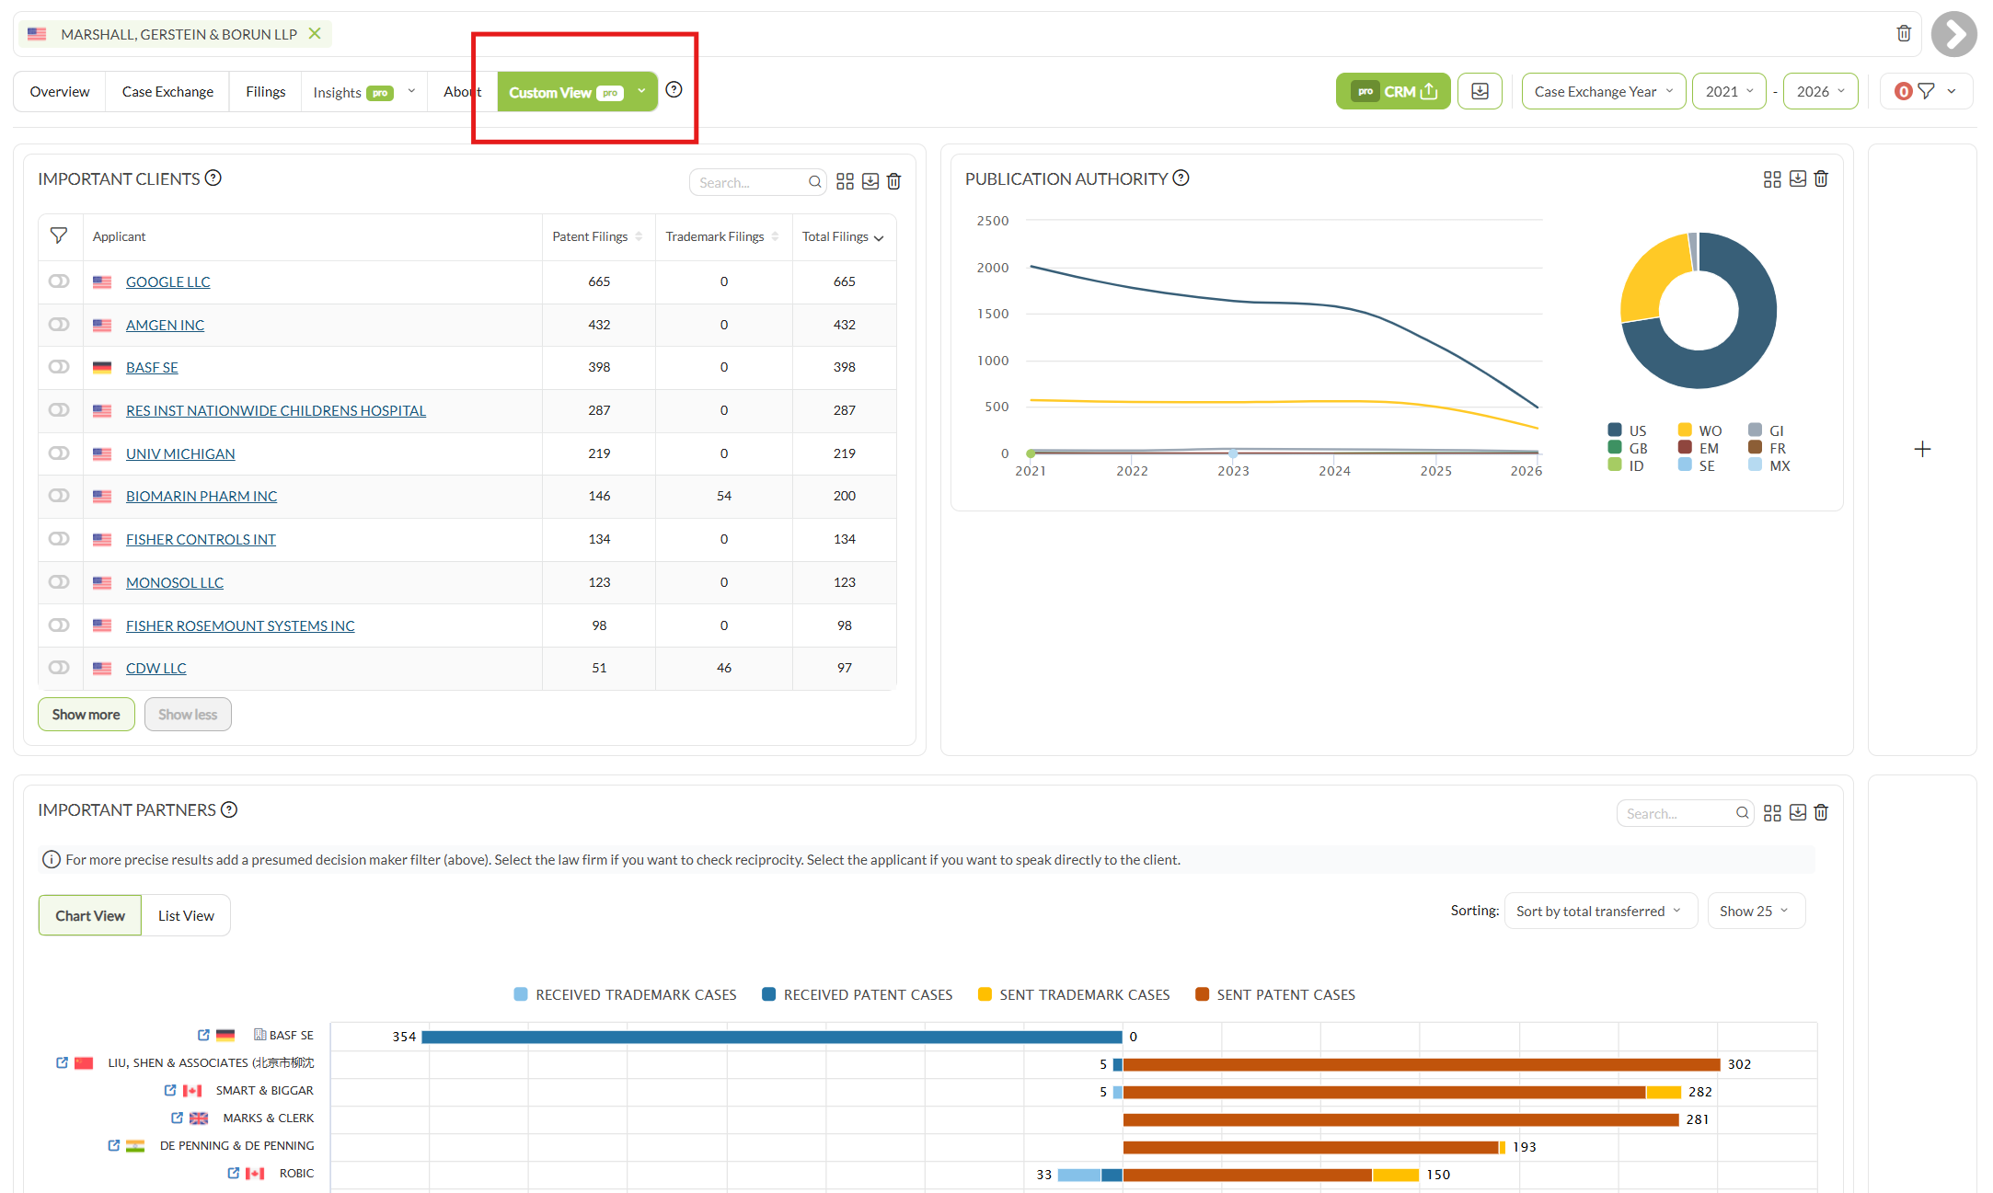Open the 2021 start year dropdown
The width and height of the screenshot is (1993, 1193).
[x=1729, y=91]
